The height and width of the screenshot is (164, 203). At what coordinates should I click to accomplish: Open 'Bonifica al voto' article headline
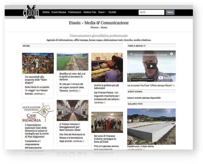tap(72, 77)
